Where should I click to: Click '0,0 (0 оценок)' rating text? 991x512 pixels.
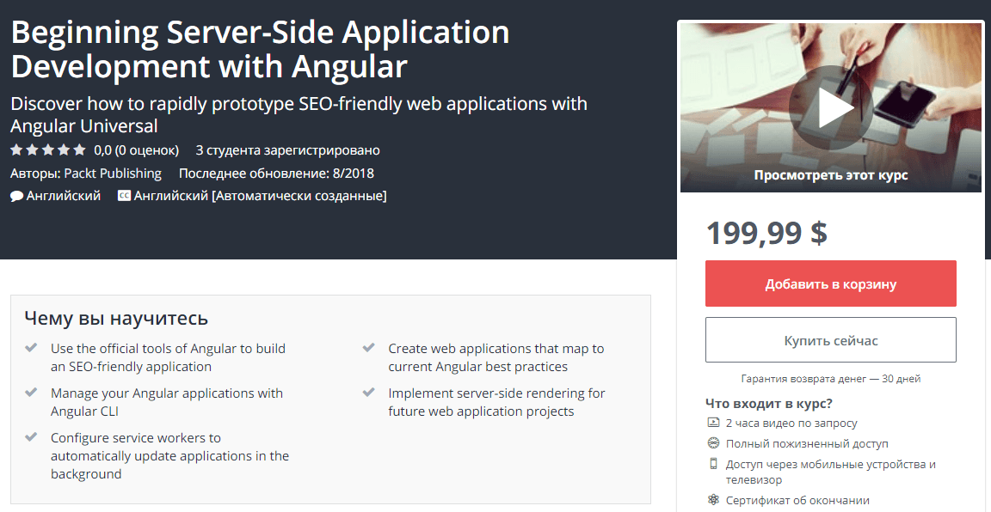coord(137,150)
